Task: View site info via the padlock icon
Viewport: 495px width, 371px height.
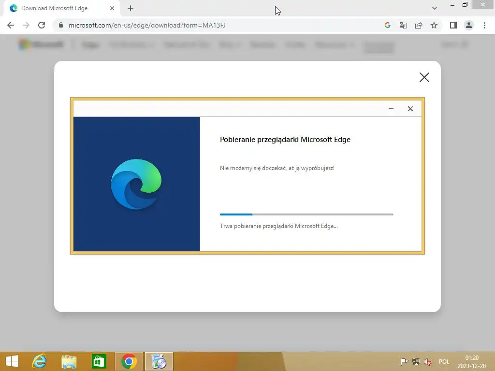Action: (x=61, y=25)
